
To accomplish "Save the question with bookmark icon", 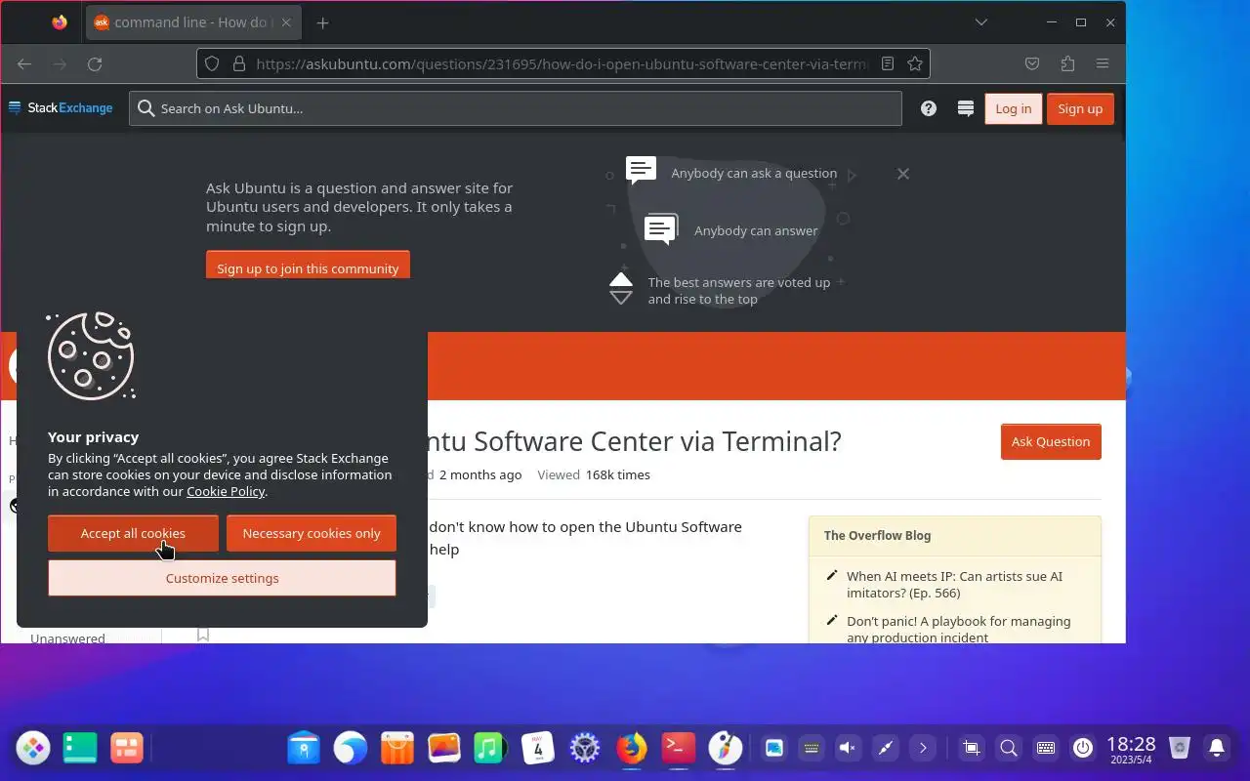I will click(x=203, y=635).
